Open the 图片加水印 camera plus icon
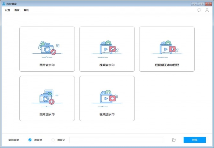The width and height of the screenshot is (214, 148). [x=47, y=98]
